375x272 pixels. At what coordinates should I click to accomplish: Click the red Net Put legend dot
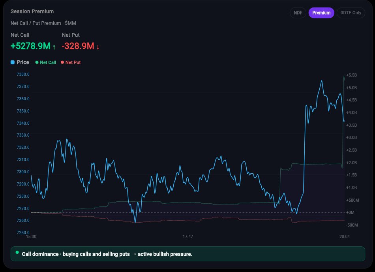click(x=62, y=62)
